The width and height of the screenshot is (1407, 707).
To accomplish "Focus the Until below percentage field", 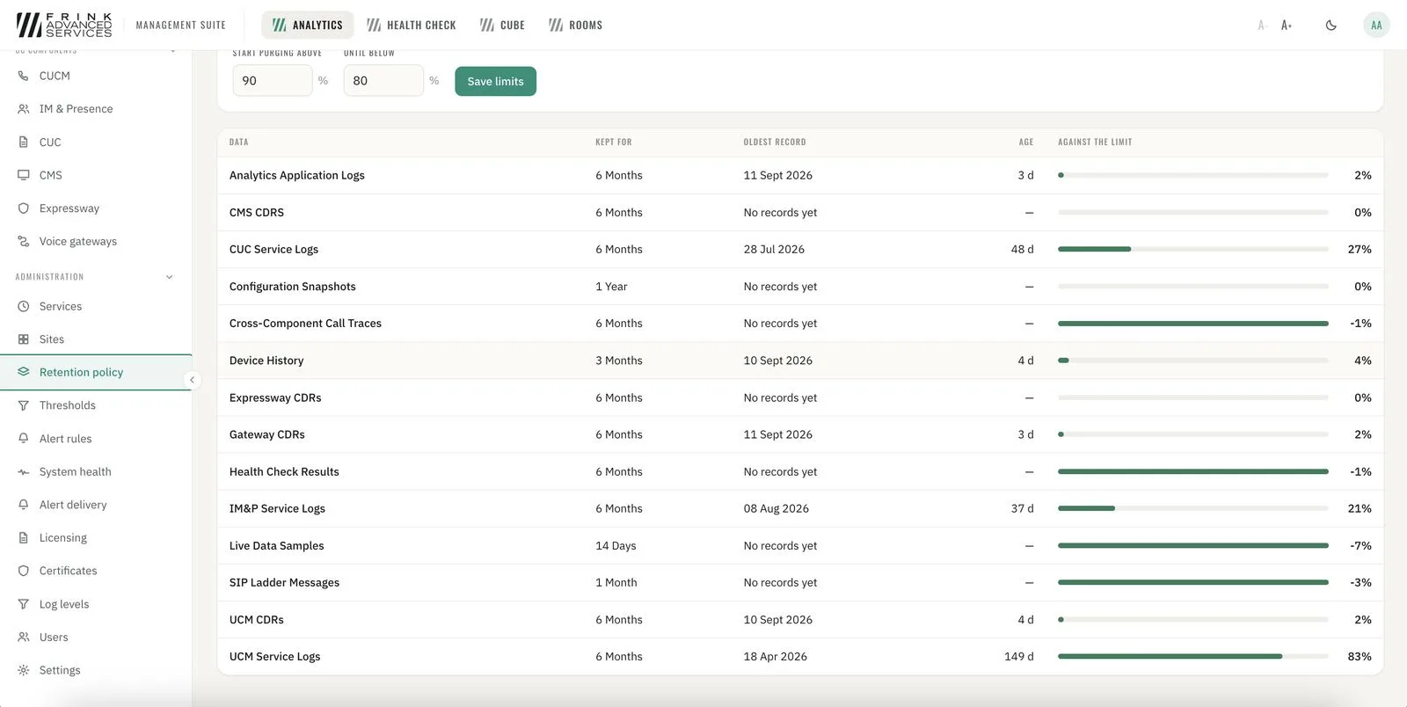I will 383,81.
